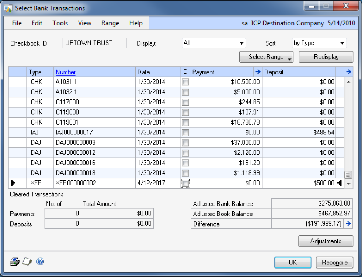The width and height of the screenshot is (362, 277).
Task: Click the Number column header link
Action: [66, 72]
